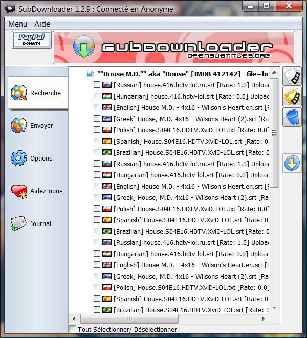Switch to the Envoyer tab label
Screen dimensions: 307x338
point(41,126)
